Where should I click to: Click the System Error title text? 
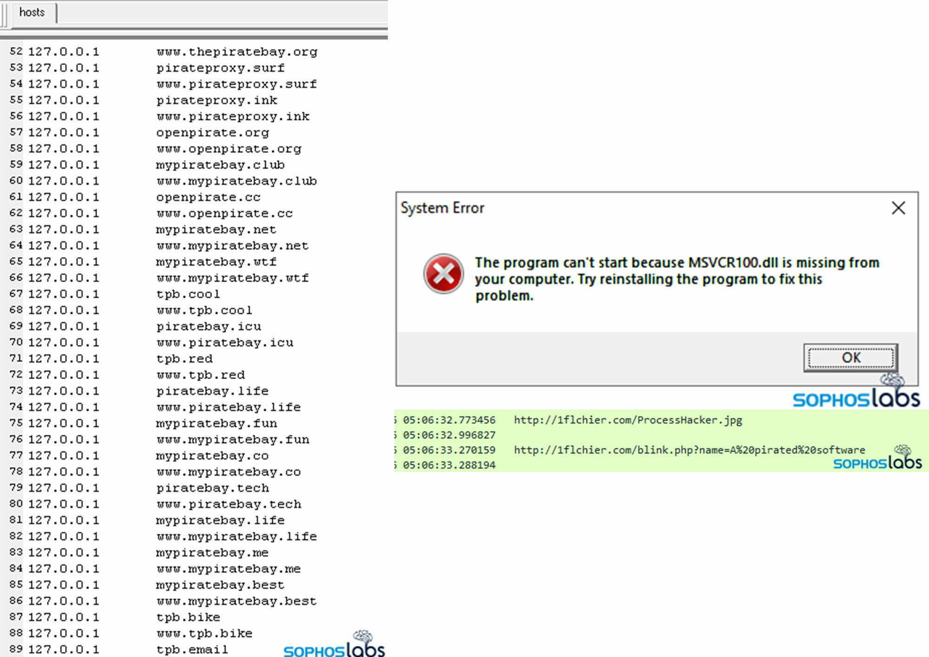pos(442,208)
